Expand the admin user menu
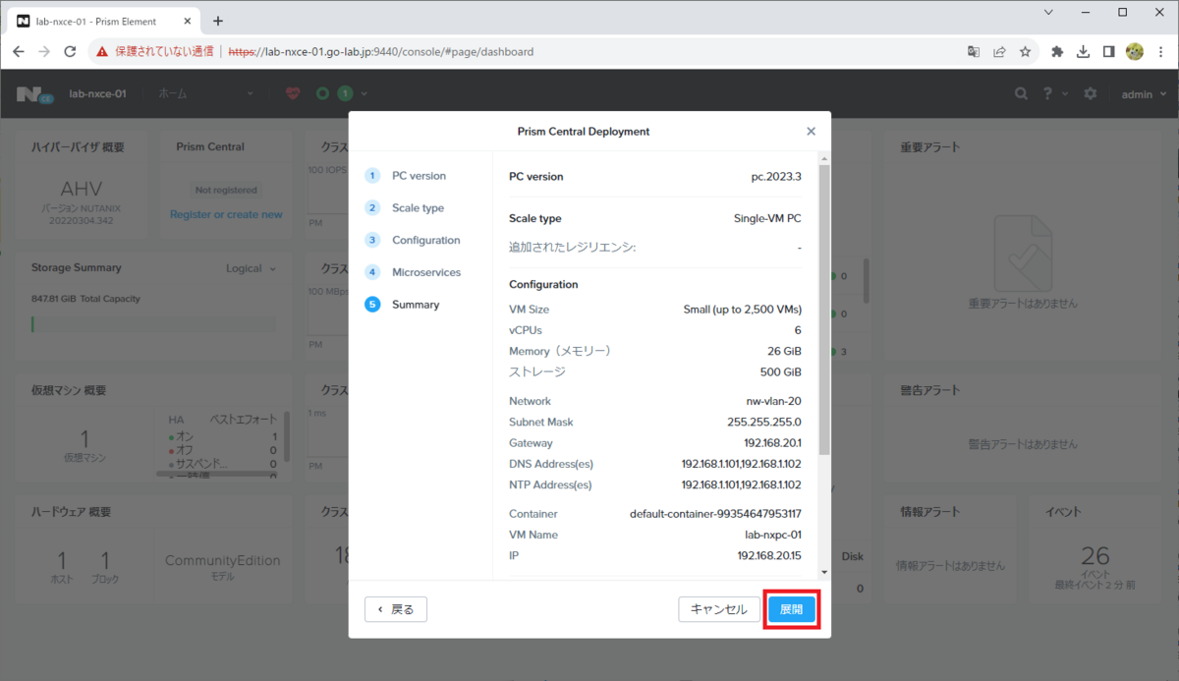Screen dimensions: 1179x681 pyautogui.click(x=1145, y=93)
